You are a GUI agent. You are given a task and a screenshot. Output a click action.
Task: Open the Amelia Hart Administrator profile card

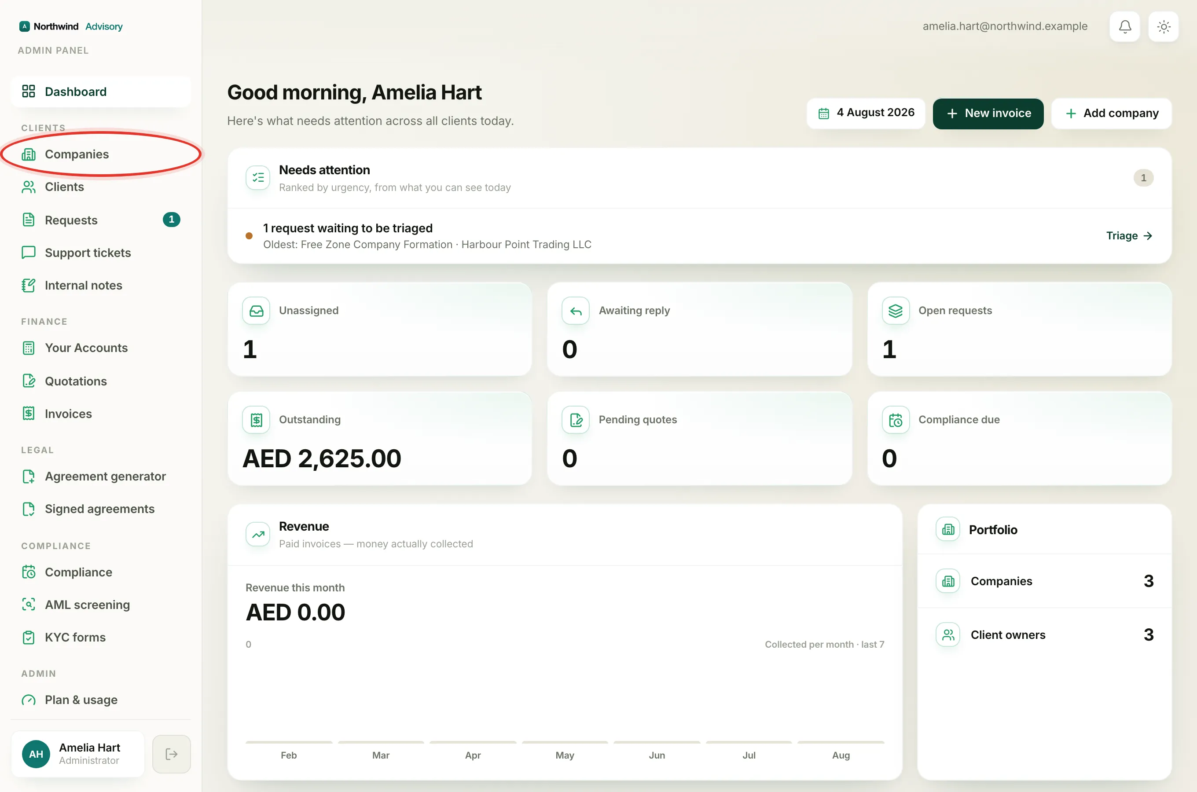coord(78,754)
